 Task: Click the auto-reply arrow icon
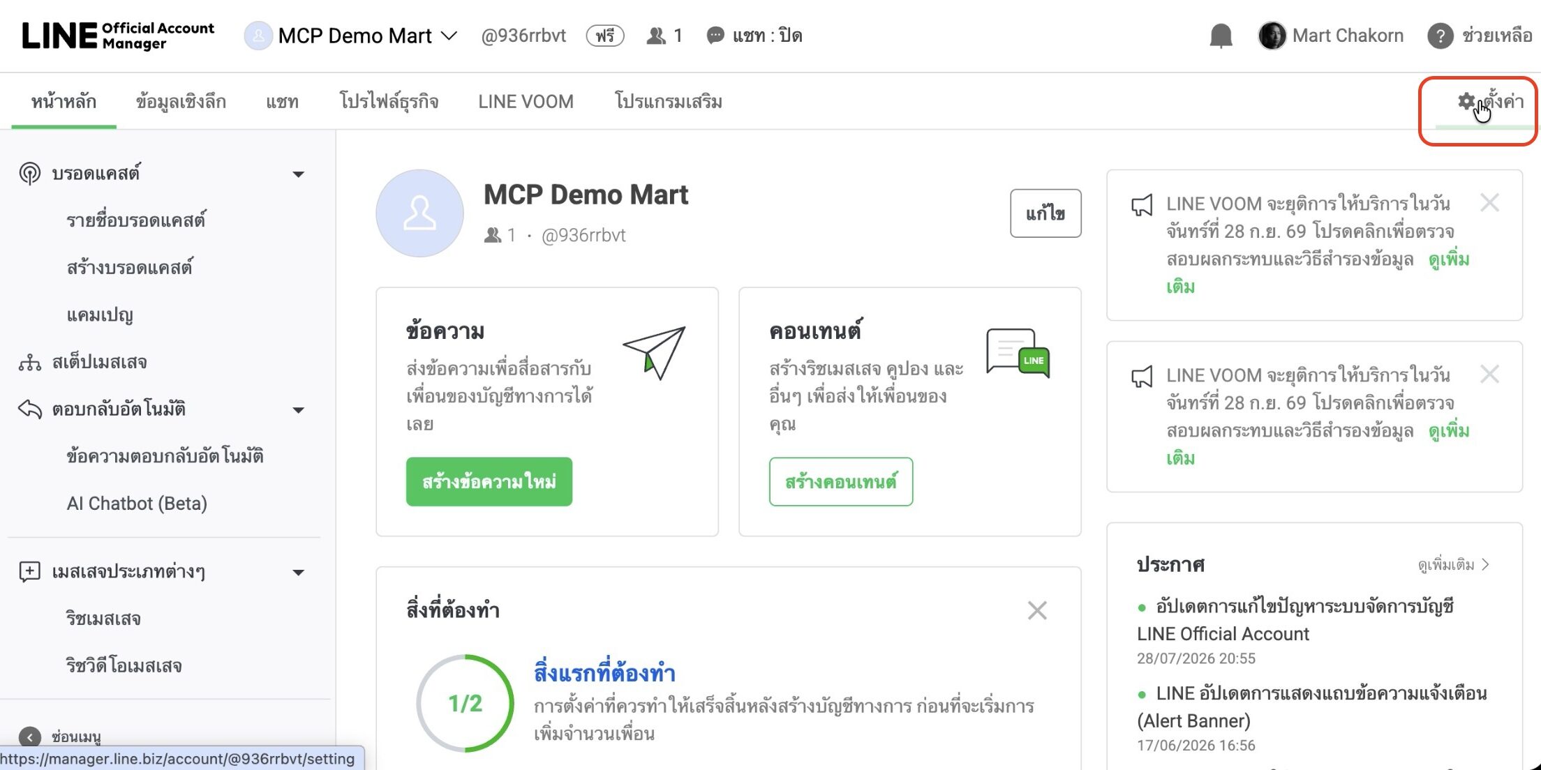point(29,409)
